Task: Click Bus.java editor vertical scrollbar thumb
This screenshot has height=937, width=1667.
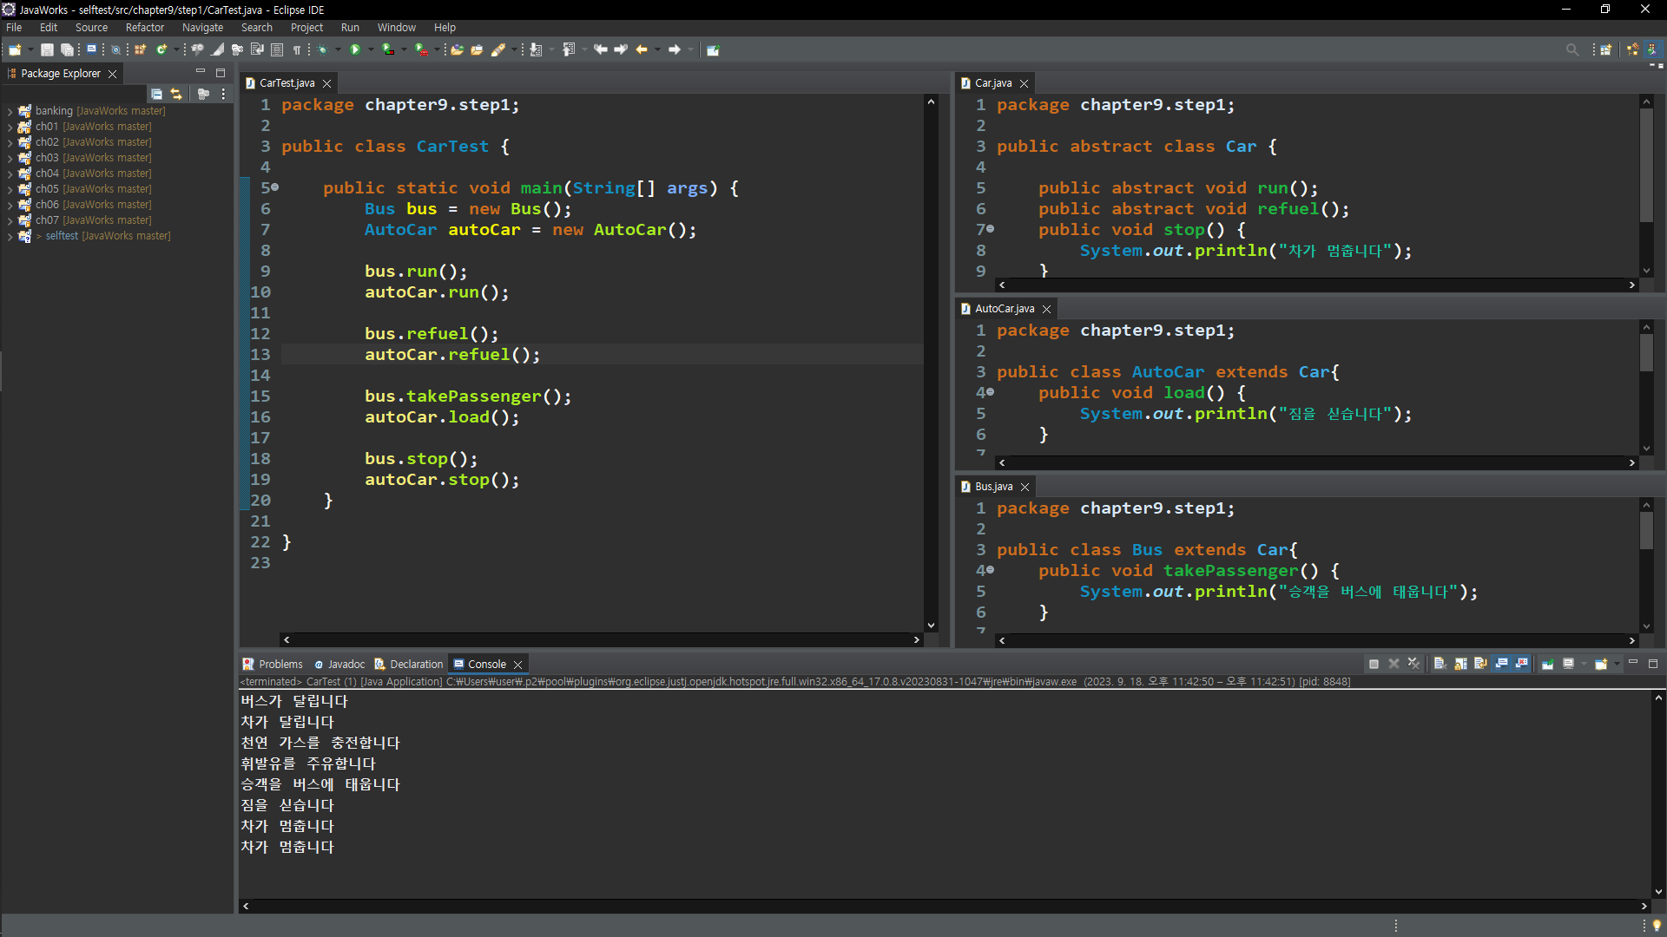Action: point(1646,530)
